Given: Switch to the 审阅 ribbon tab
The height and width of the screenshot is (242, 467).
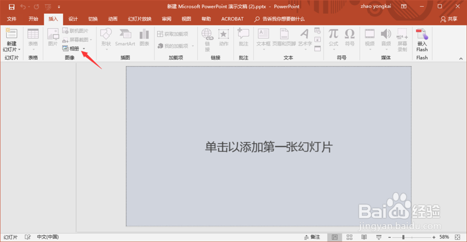Looking at the screenshot, I should click(167, 19).
